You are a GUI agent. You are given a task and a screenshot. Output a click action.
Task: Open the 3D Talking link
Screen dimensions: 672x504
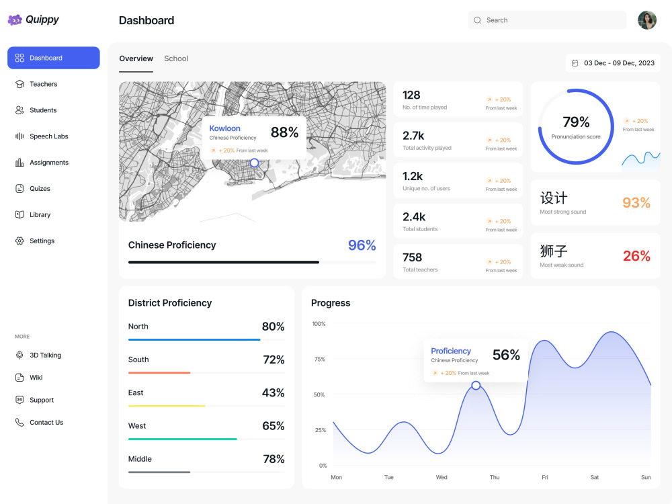(x=45, y=355)
